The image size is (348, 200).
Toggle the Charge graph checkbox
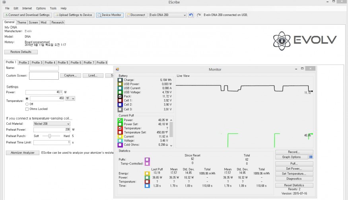[x=120, y=80]
